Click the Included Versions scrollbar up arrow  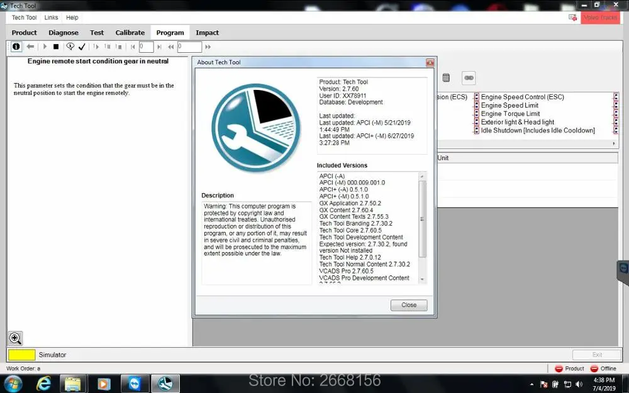pos(422,176)
